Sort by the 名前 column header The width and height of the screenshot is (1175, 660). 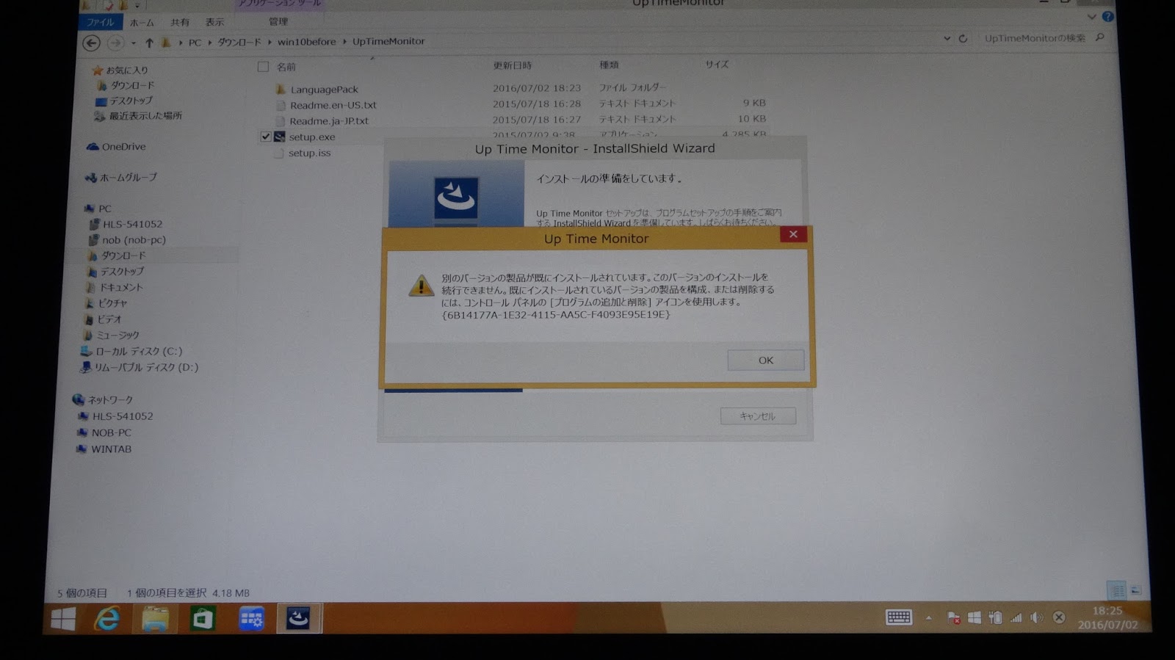(x=286, y=67)
